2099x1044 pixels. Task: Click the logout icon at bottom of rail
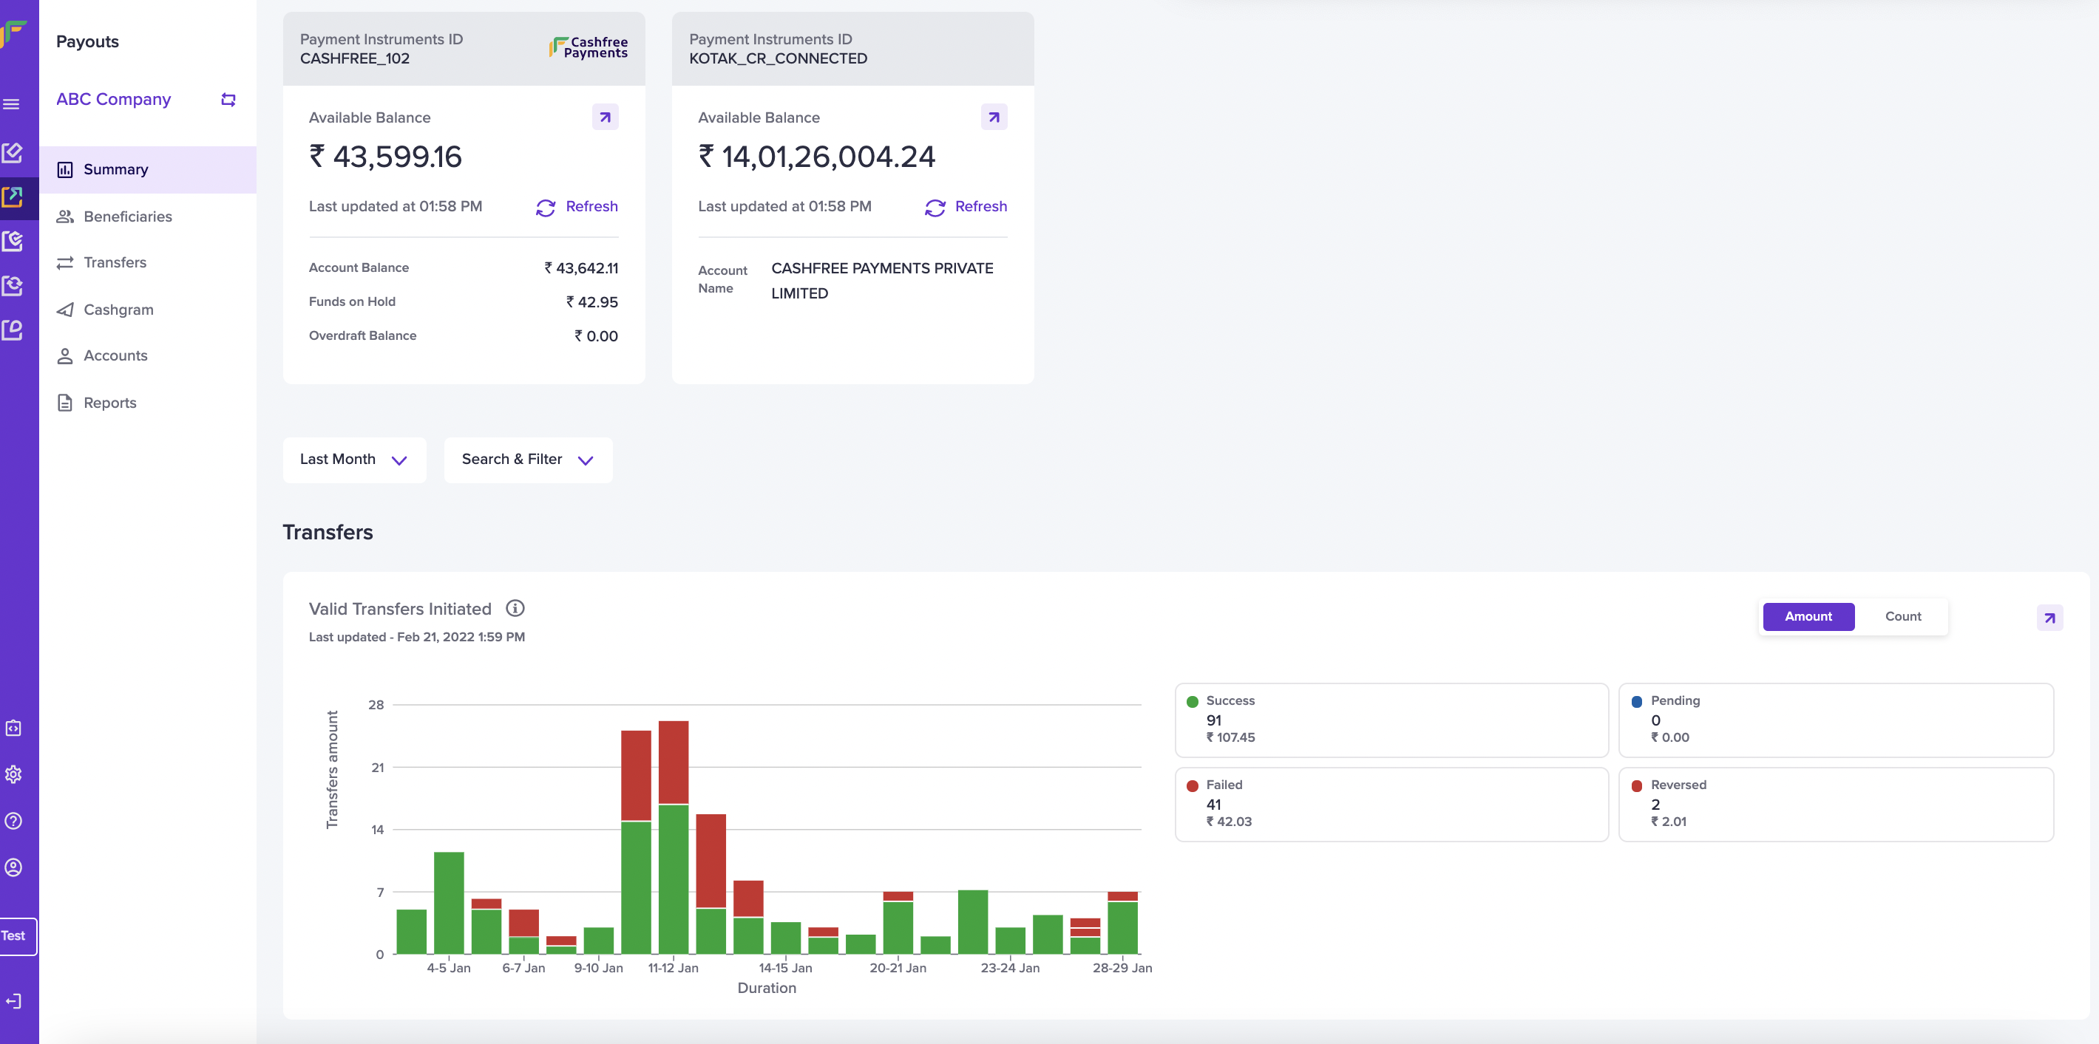pos(13,1002)
